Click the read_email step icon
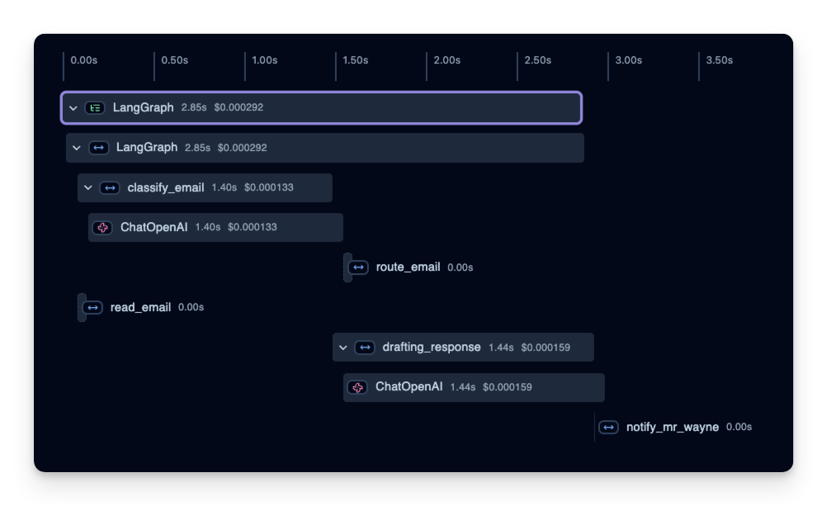 click(x=92, y=307)
